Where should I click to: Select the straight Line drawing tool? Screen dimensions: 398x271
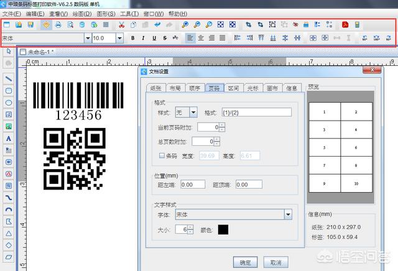click(9, 79)
